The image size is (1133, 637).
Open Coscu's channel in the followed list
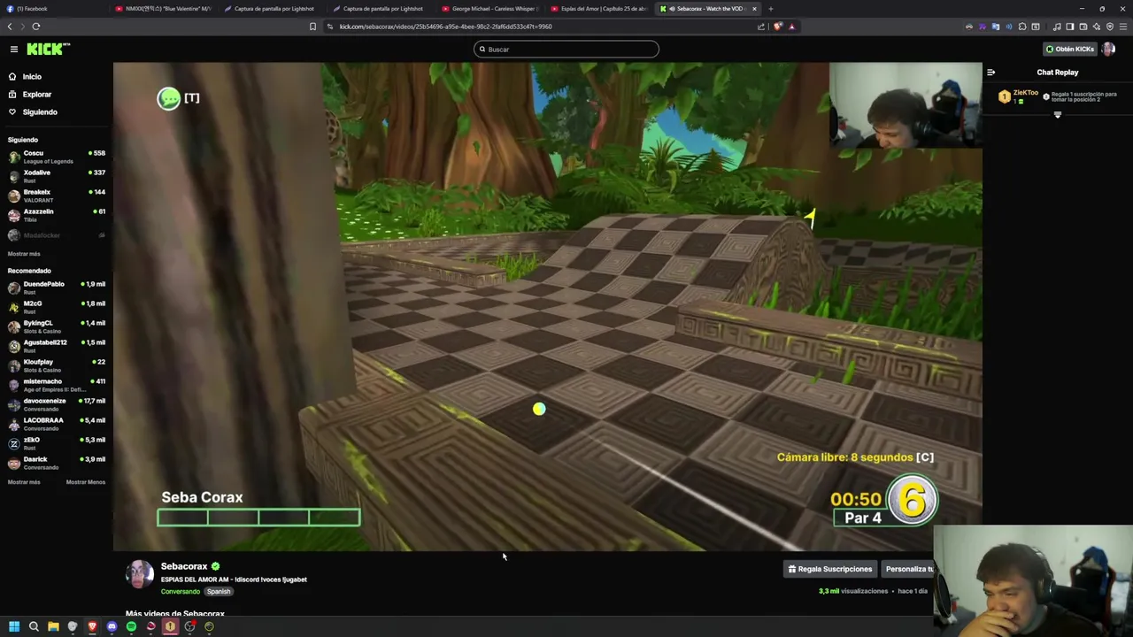pos(55,157)
